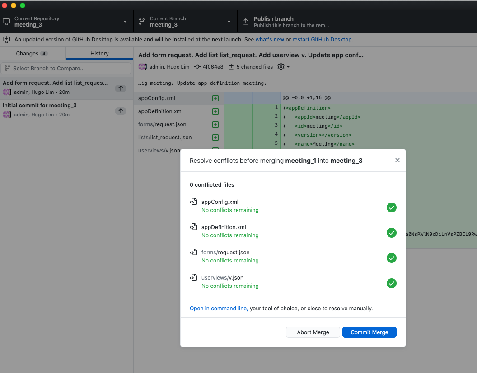
Task: Open the diff settings gear dropdown
Action: pyautogui.click(x=283, y=67)
